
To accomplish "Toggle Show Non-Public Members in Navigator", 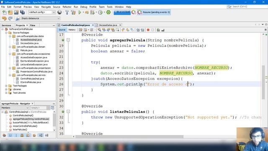I will (22, 135).
